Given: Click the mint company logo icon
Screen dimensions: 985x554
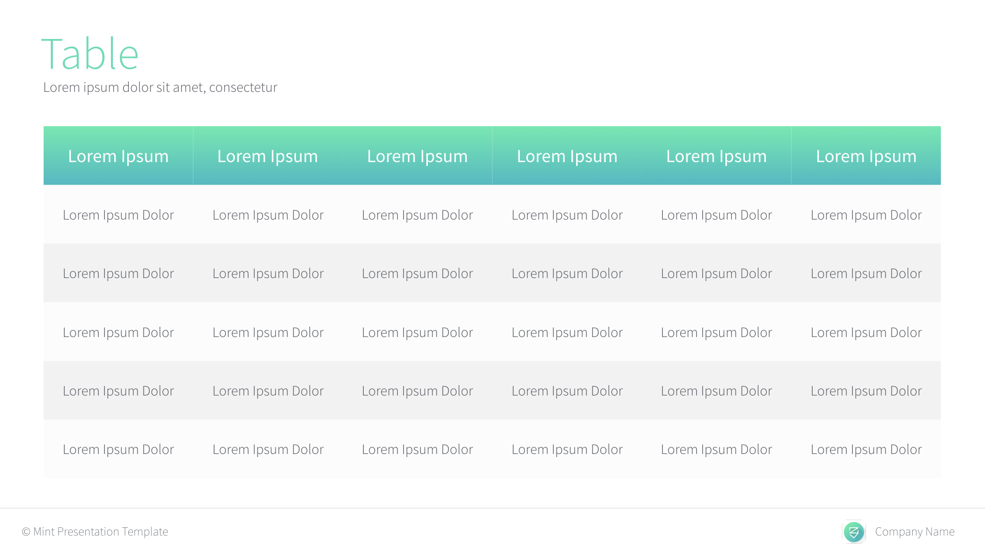Looking at the screenshot, I should 854,532.
